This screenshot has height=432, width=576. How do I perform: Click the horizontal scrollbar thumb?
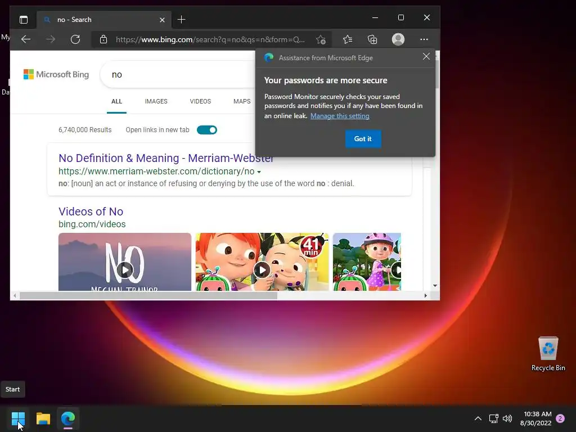coord(148,296)
